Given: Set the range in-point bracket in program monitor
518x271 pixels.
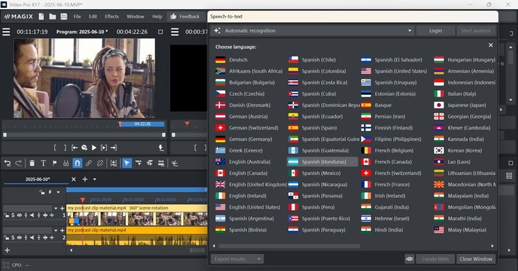Looking at the screenshot, I should (56, 148).
